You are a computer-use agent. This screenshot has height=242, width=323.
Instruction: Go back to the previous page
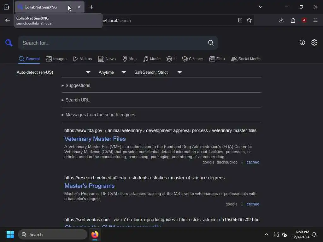[x=8, y=20]
